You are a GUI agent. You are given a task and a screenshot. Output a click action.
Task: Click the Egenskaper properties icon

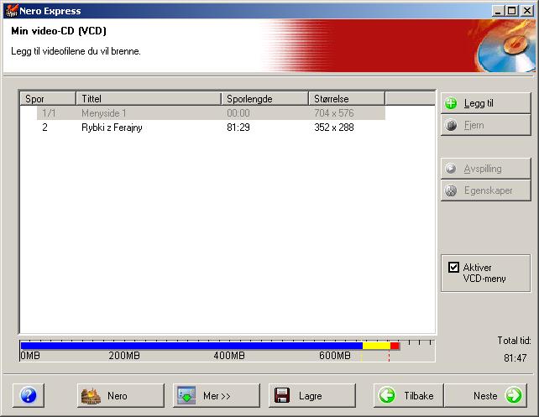click(451, 190)
